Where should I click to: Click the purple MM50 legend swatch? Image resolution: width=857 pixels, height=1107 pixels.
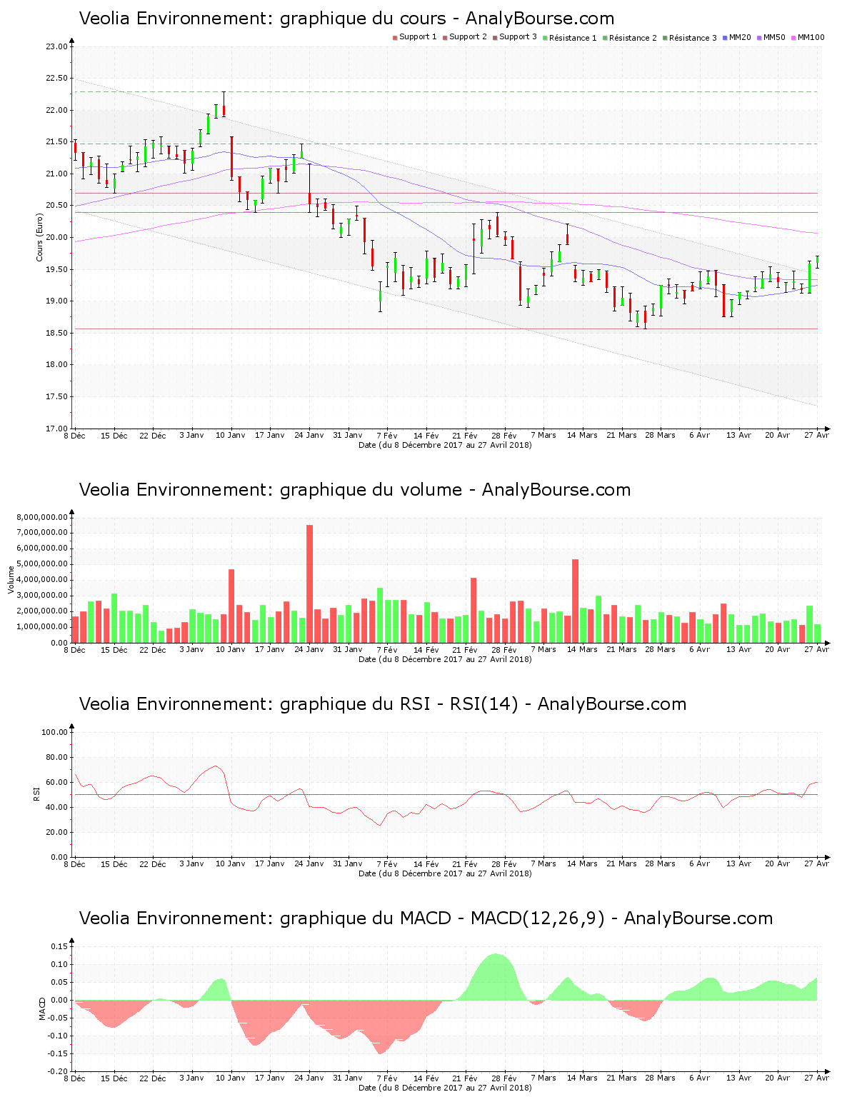point(760,37)
